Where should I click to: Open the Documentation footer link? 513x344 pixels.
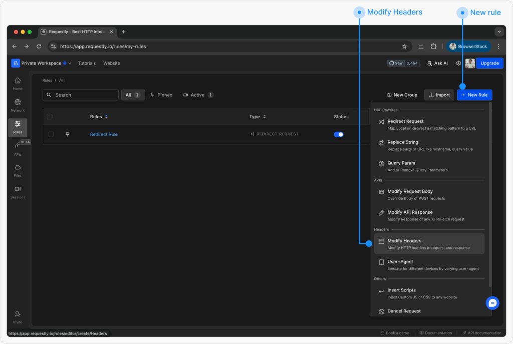click(x=435, y=333)
